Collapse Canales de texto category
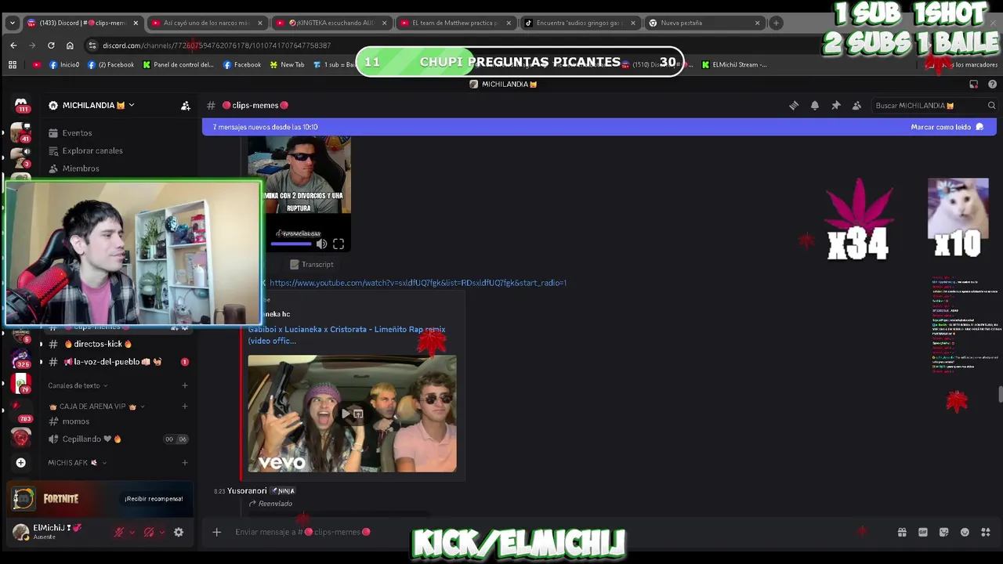 78,385
